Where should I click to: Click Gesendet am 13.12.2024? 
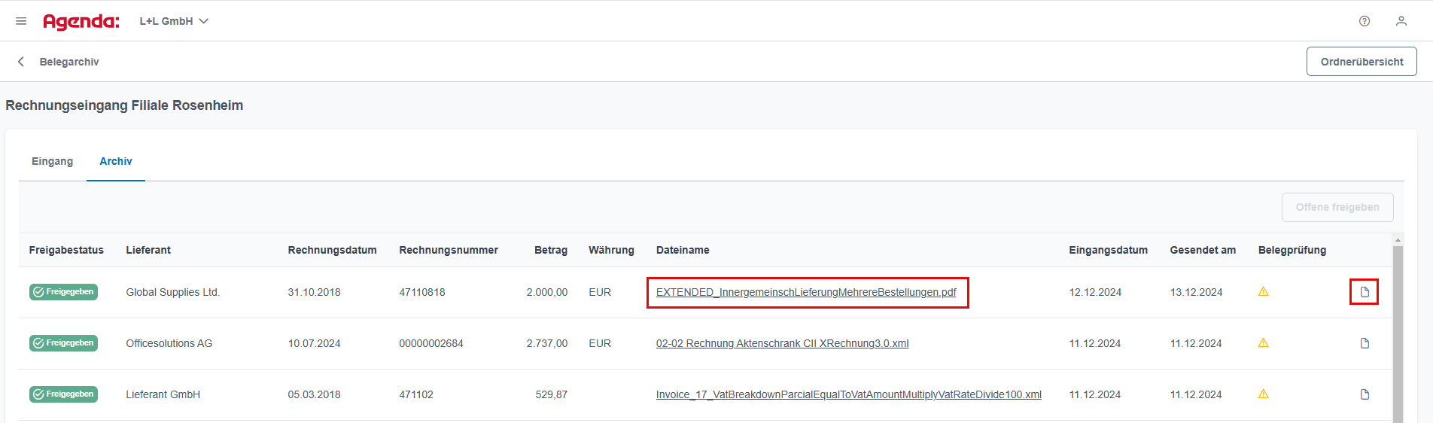1196,292
